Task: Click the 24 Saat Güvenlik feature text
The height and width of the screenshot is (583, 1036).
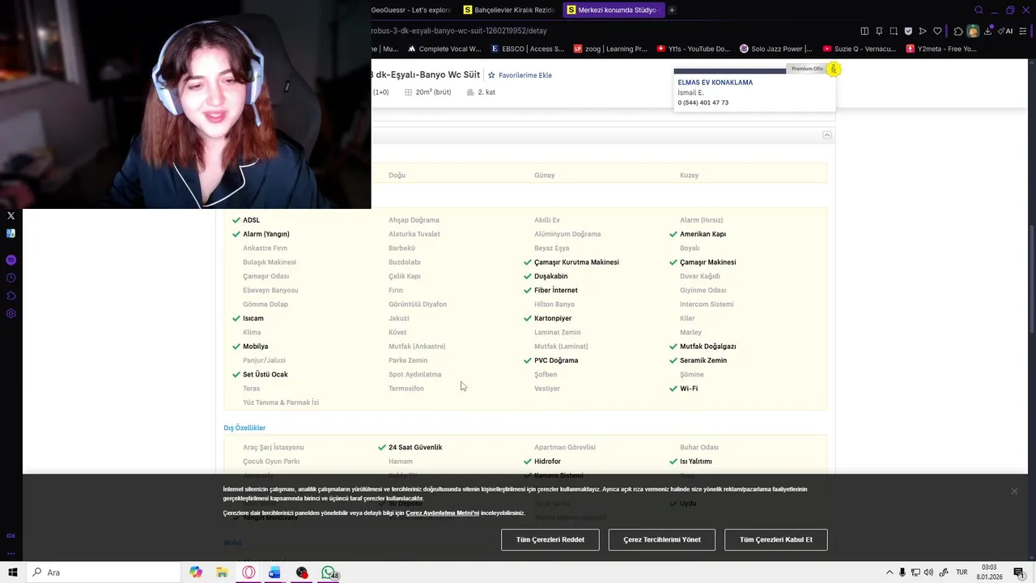Action: click(x=415, y=447)
